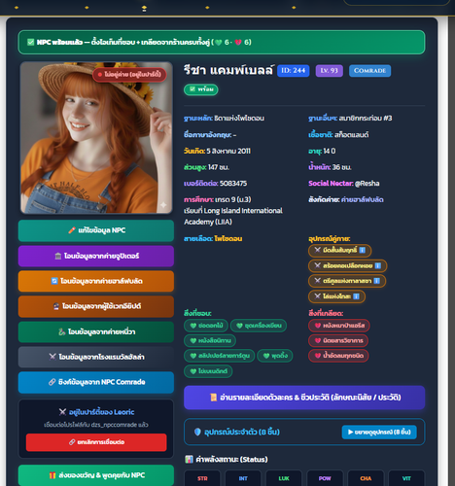455x486 pixels.
Task: Select the ช่อดอกไม้ liked item chip
Action: tap(206, 326)
